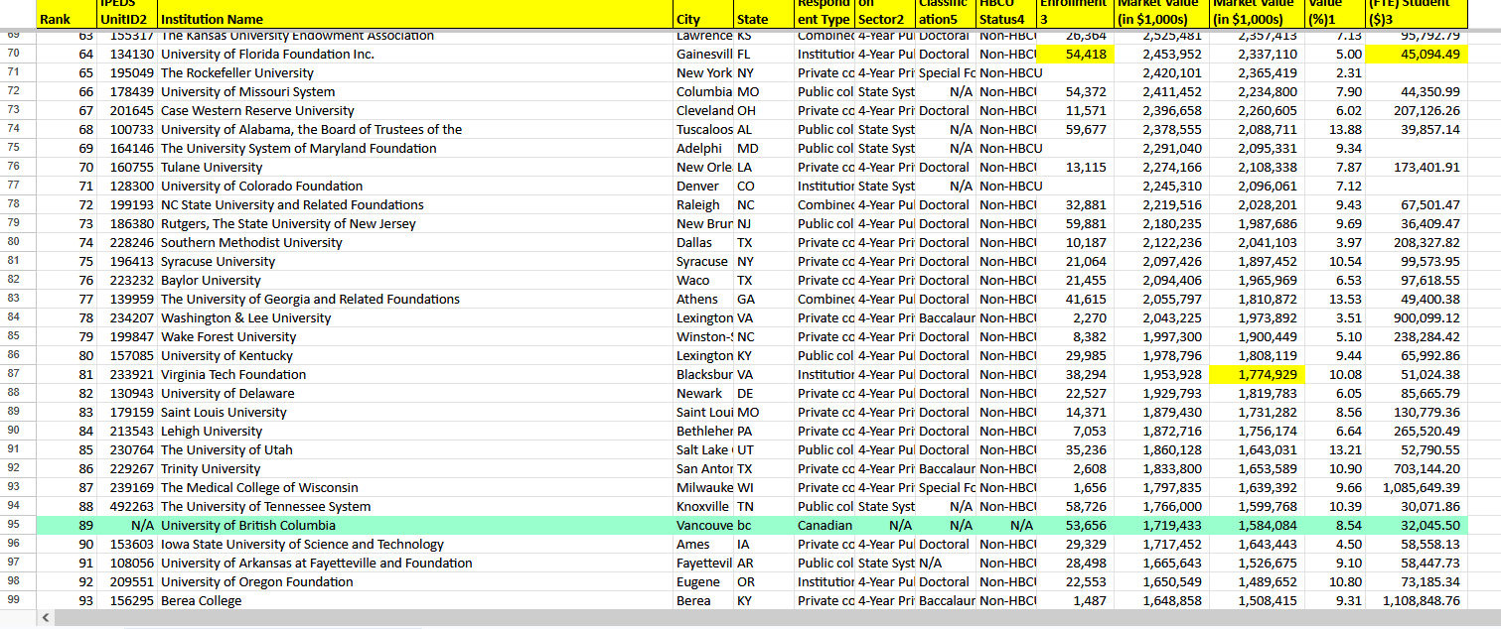Select the Waco city cell
This screenshot has width=1501, height=629.
[703, 280]
